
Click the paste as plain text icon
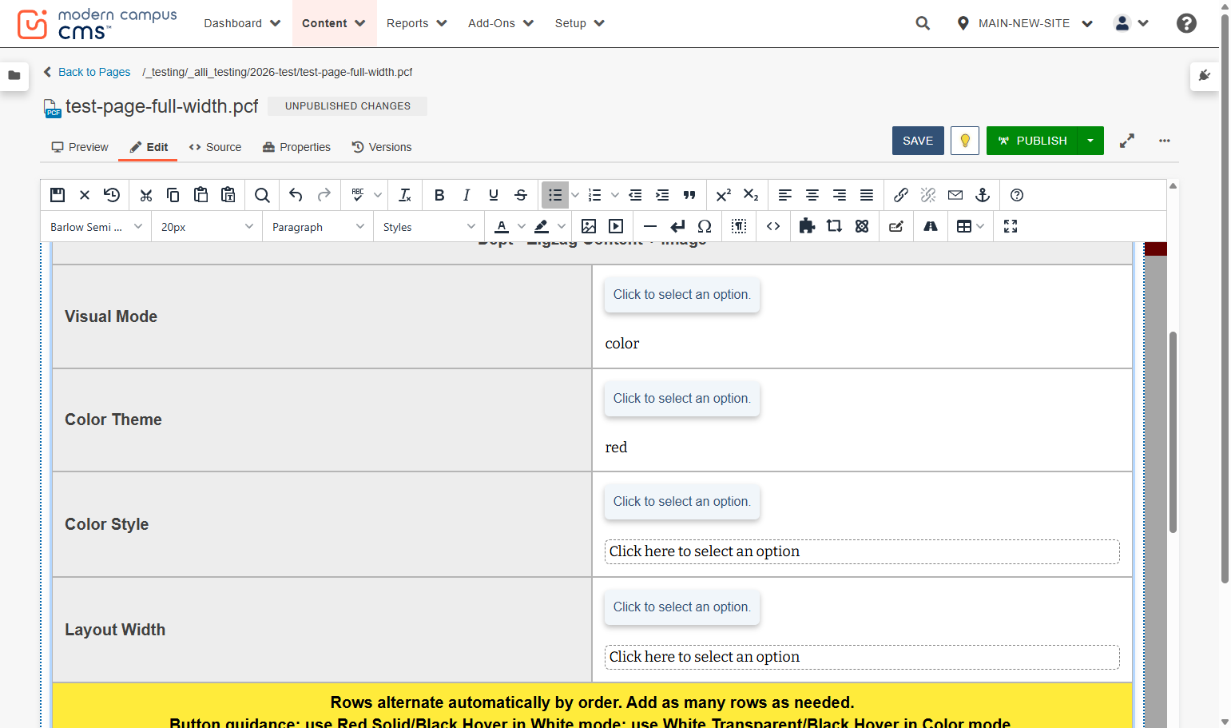click(x=228, y=195)
